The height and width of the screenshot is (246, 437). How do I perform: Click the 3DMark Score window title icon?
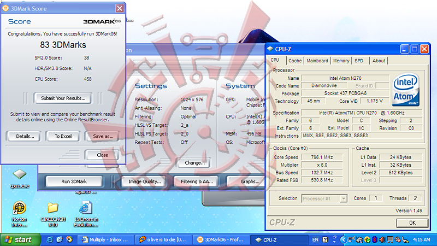click(x=5, y=8)
